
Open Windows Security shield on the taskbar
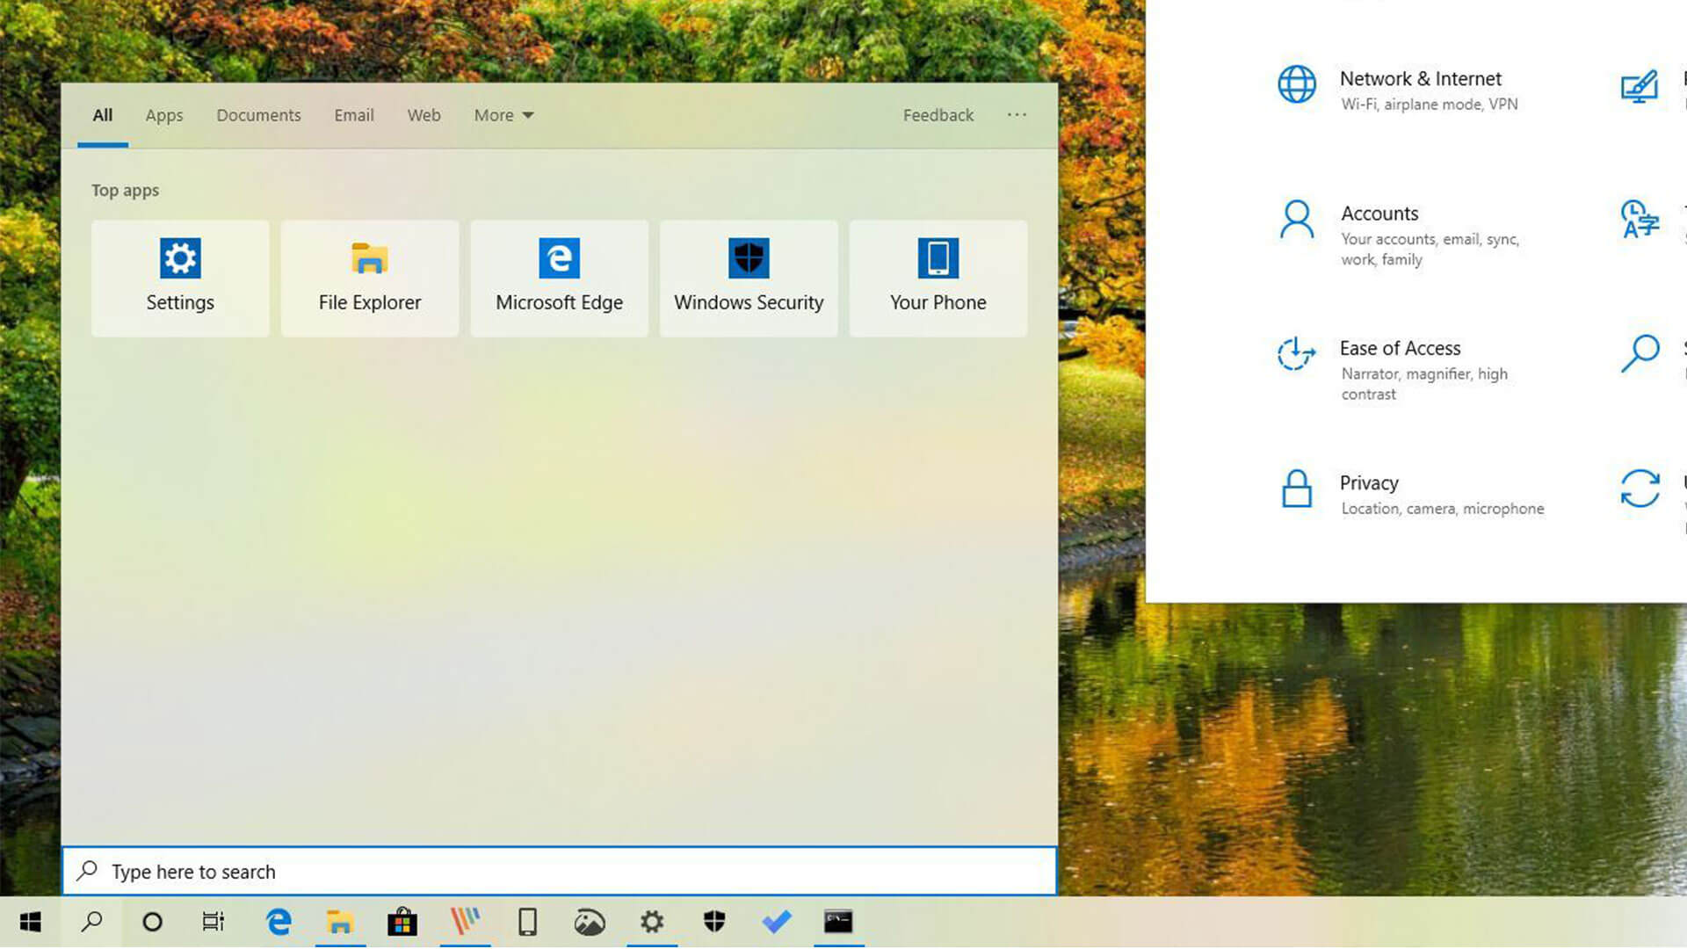(714, 922)
